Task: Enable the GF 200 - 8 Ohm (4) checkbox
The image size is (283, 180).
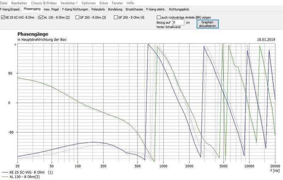Action: [x=116, y=17]
